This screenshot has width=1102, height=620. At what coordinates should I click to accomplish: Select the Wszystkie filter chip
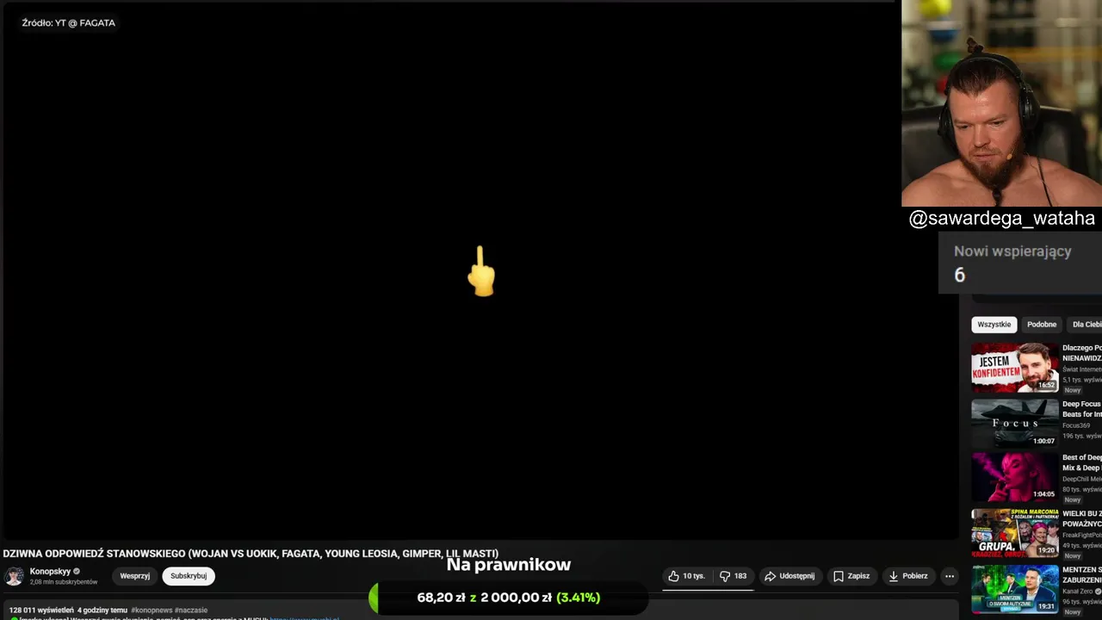(994, 325)
